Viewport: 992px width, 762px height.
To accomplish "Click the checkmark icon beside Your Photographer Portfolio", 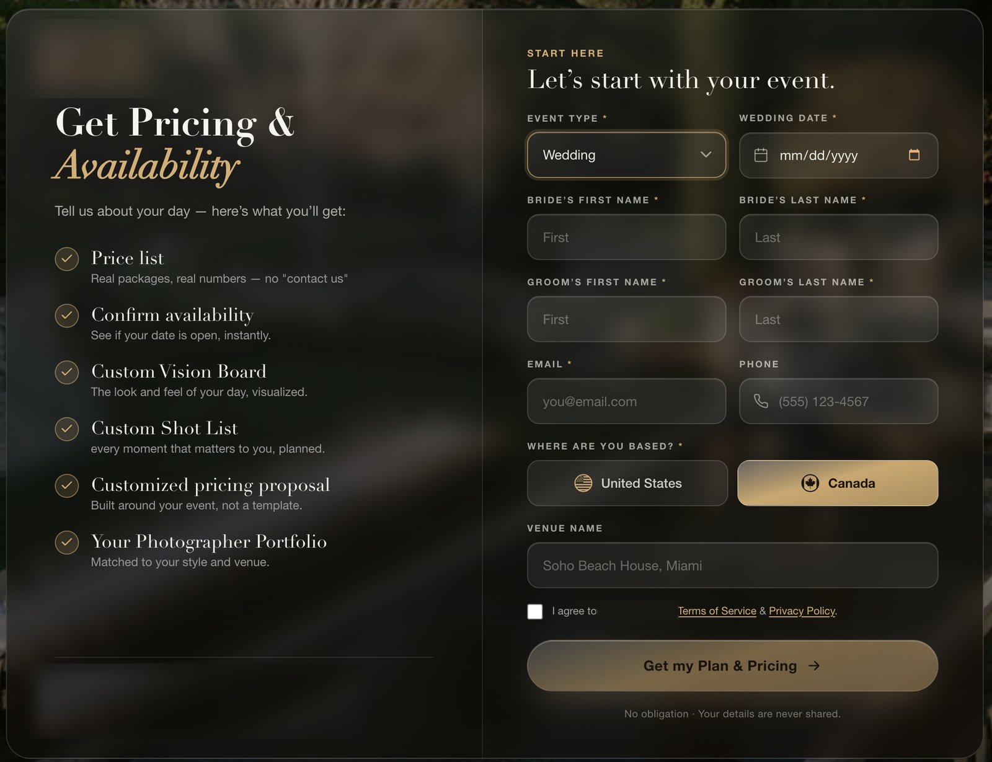I will (67, 542).
